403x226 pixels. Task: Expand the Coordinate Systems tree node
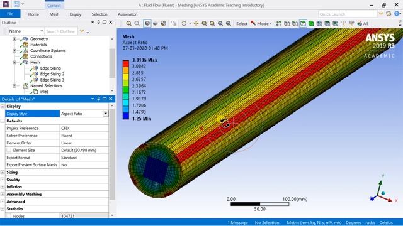14,51
